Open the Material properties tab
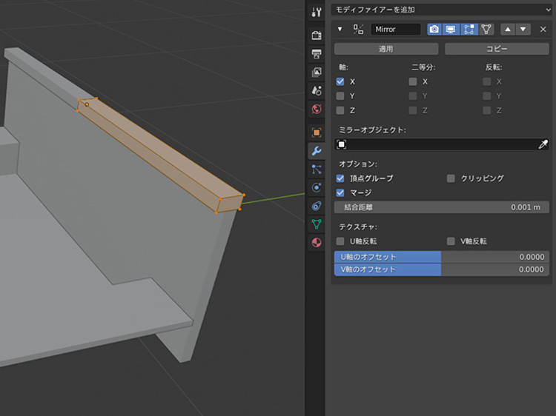Image resolution: width=556 pixels, height=416 pixels. (317, 242)
